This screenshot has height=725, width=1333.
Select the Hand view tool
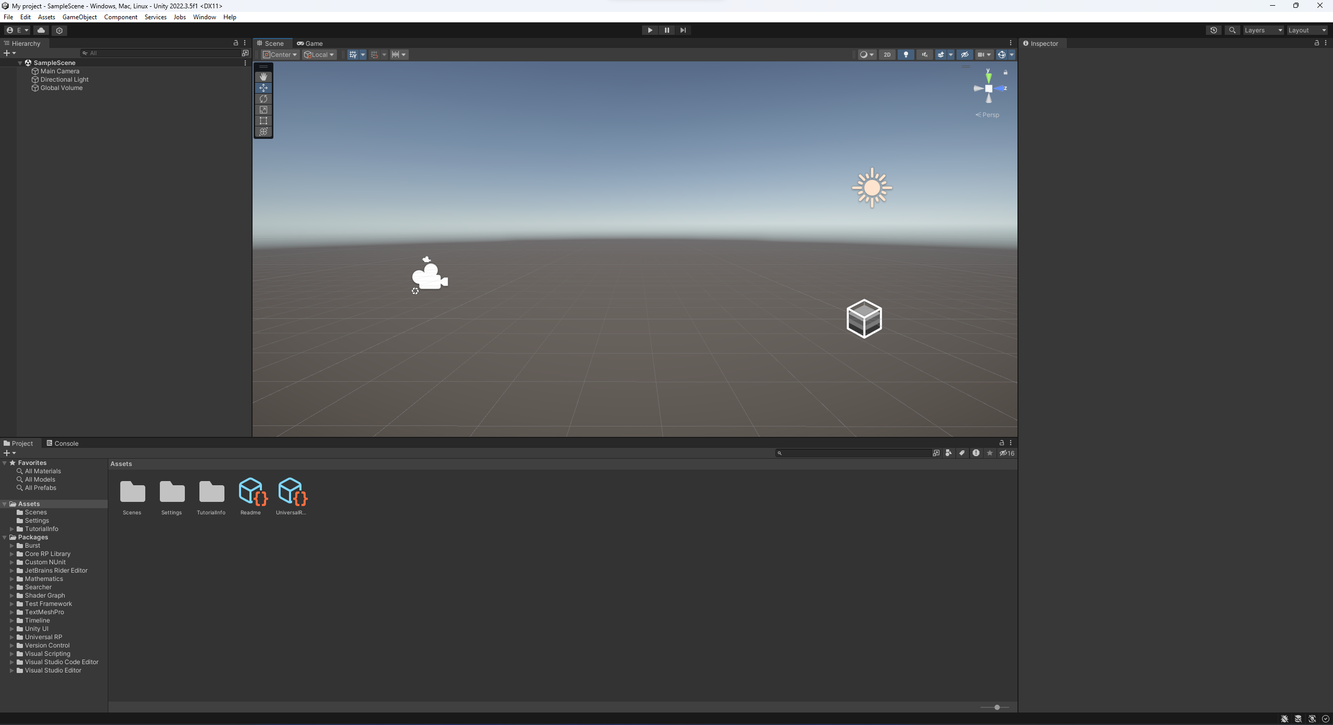pyautogui.click(x=263, y=77)
